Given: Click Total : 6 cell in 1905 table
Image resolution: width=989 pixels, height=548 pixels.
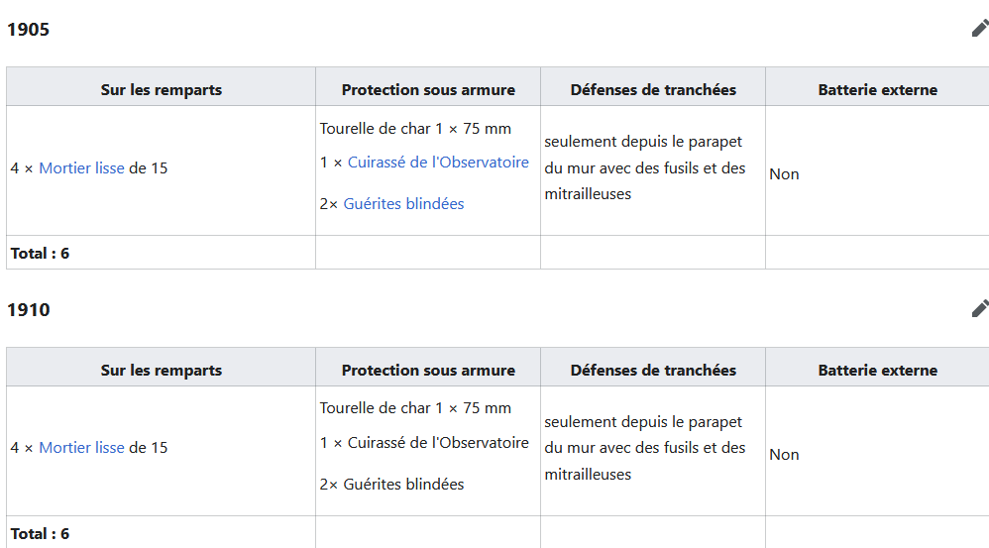Looking at the screenshot, I should (161, 253).
